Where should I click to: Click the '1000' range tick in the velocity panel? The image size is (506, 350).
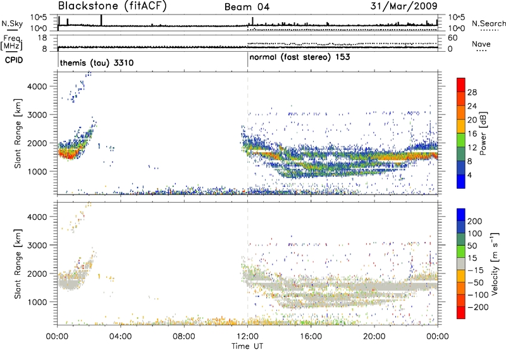pos(37,302)
